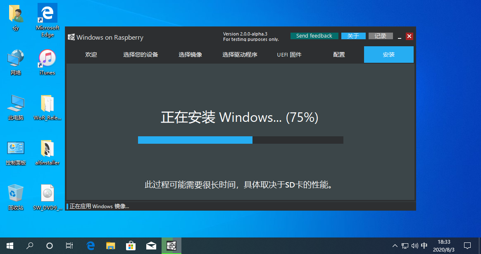This screenshot has height=254, width=481.
Task: Switch the 中 input method indicator
Action: click(x=424, y=246)
